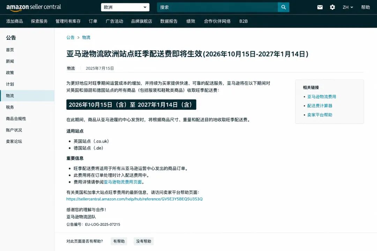The height and width of the screenshot is (251, 377).
Task: Open the 广告活动 menu
Action: [114, 21]
